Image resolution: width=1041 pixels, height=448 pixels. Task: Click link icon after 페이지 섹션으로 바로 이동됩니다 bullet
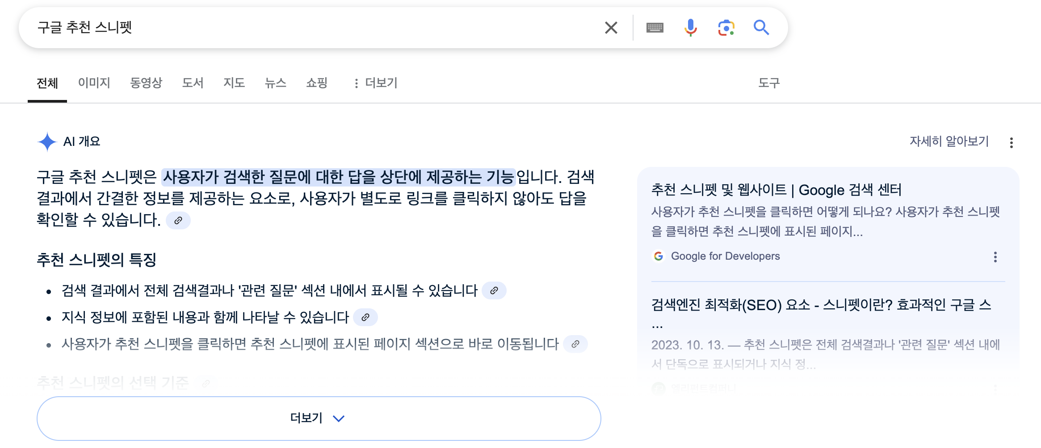pyautogui.click(x=575, y=344)
